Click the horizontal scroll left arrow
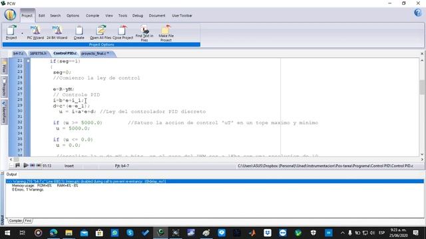Image resolution: width=426 pixels, height=239 pixels. coord(11,159)
